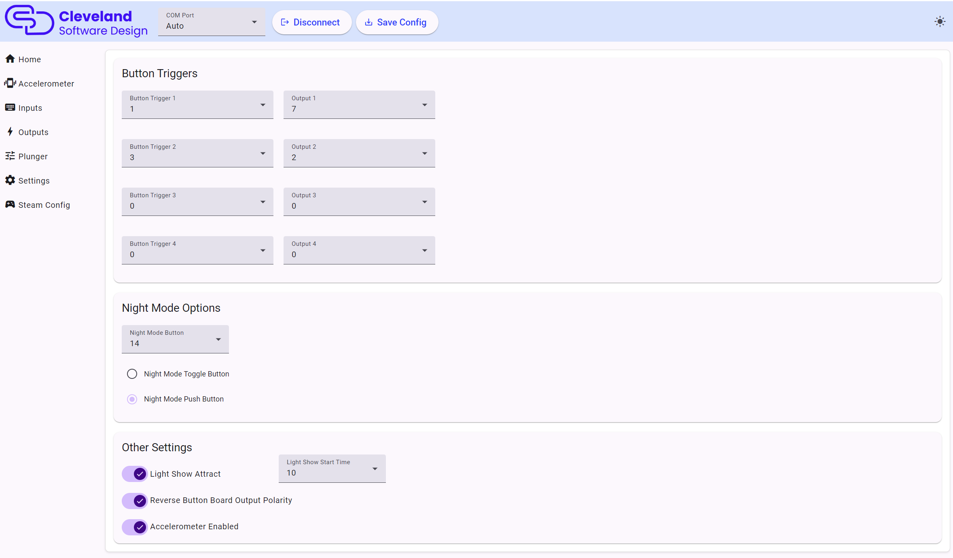Open the Button Trigger 3 dropdown
The image size is (953, 558).
pos(197,202)
